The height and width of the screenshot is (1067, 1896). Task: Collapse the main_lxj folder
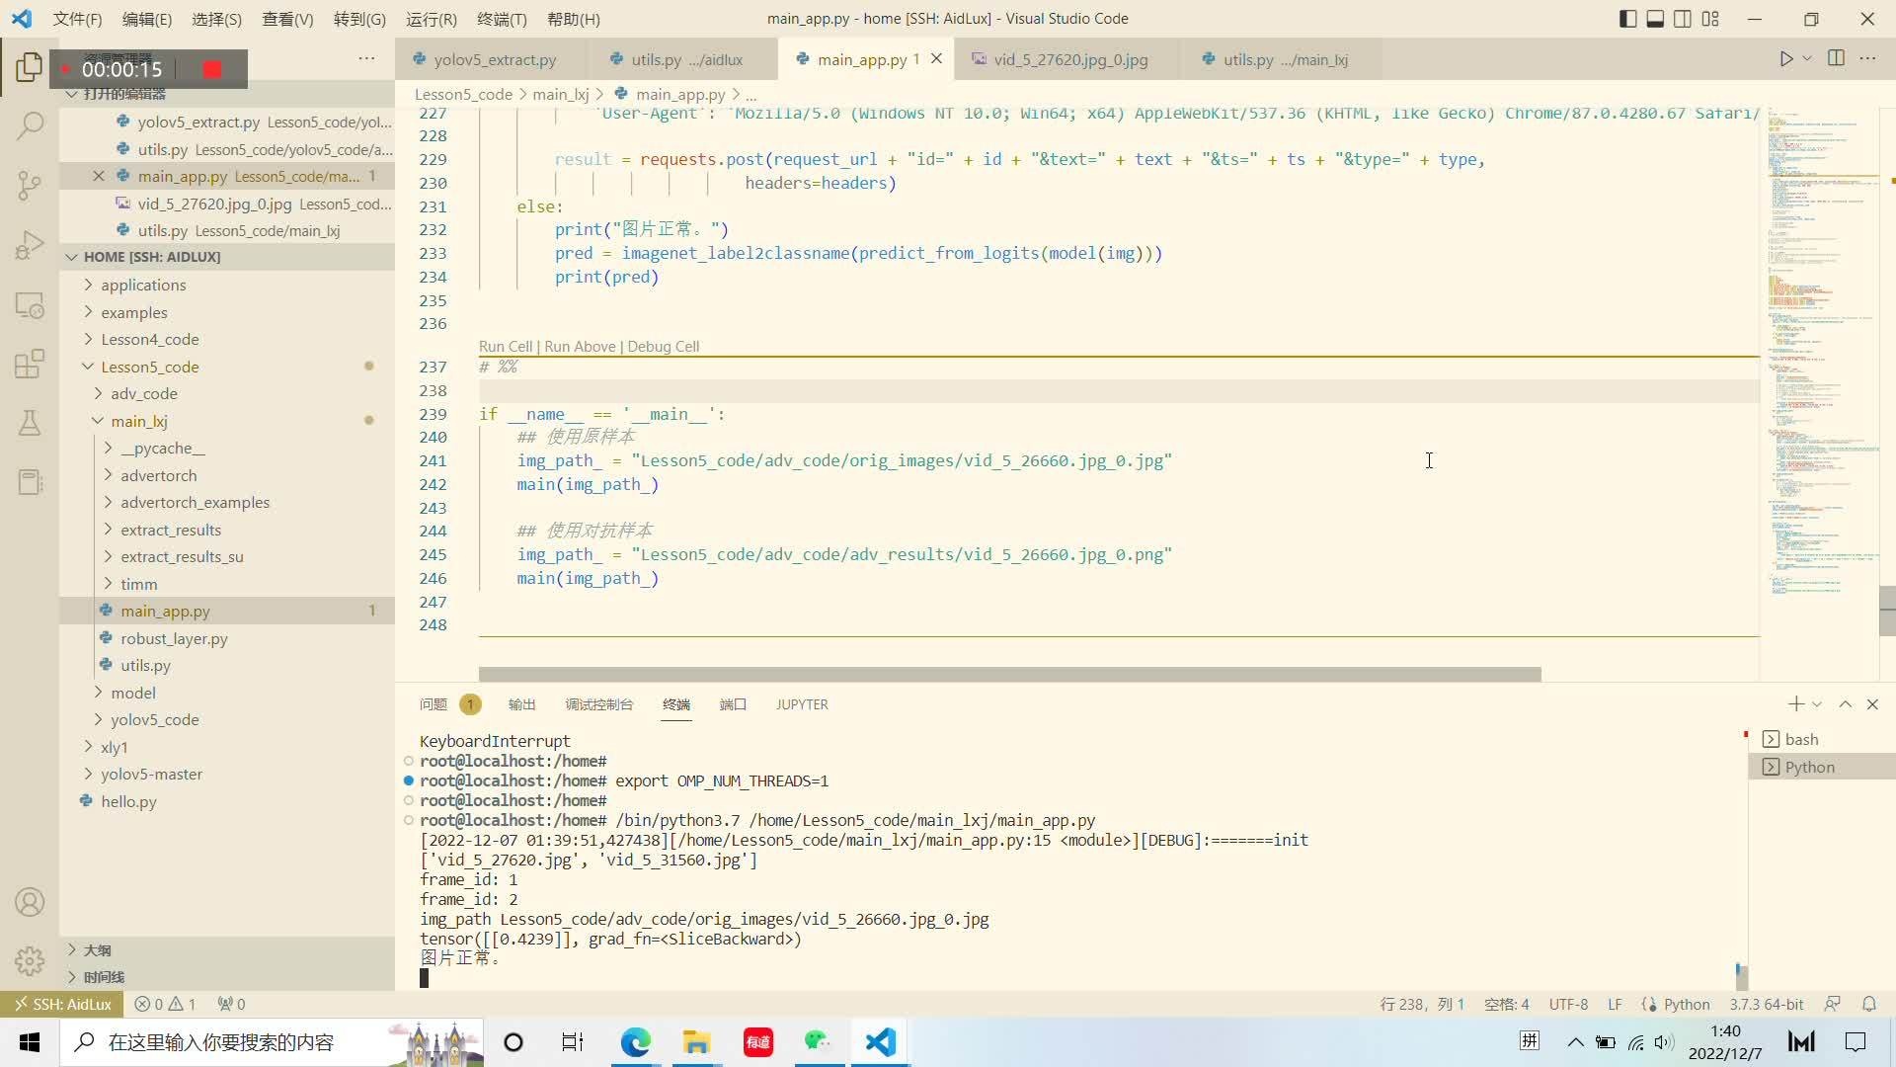pyautogui.click(x=138, y=421)
